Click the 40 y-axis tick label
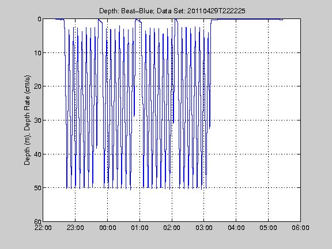Viewport: 332px width, 249px height. coord(37,154)
